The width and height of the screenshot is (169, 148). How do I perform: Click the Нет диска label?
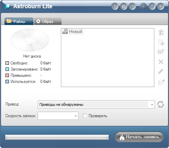tap(32, 56)
